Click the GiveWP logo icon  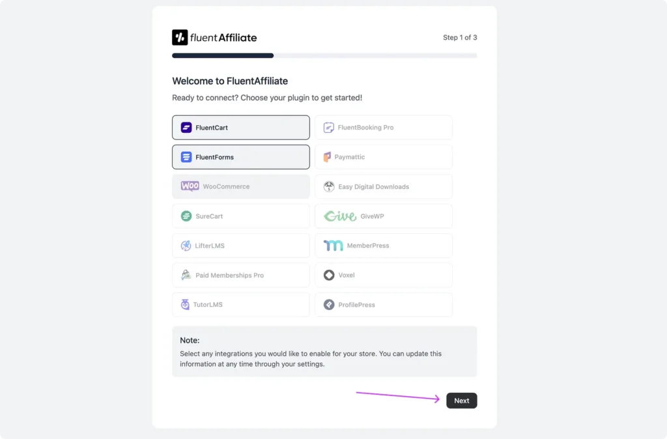tap(339, 216)
